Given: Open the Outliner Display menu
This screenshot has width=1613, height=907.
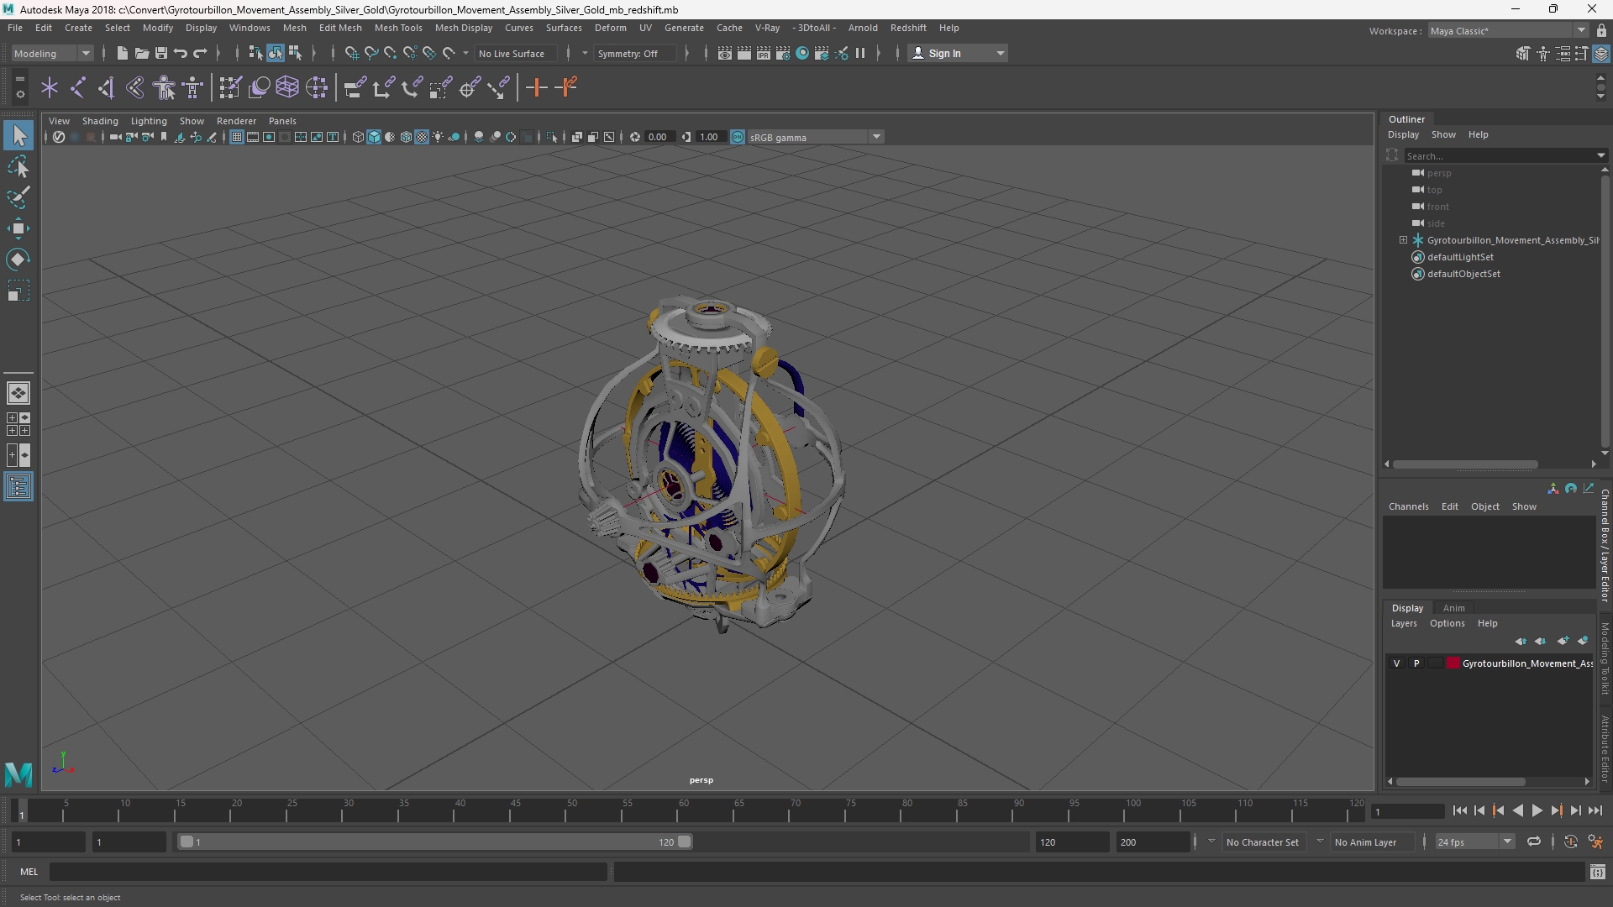Looking at the screenshot, I should [1403, 134].
